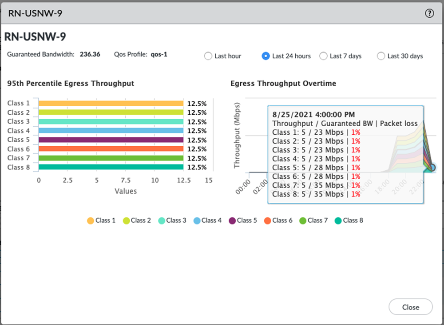Viewport: 444px width, 325px height.
Task: Choose the Last 7 days time range
Action: click(323, 56)
